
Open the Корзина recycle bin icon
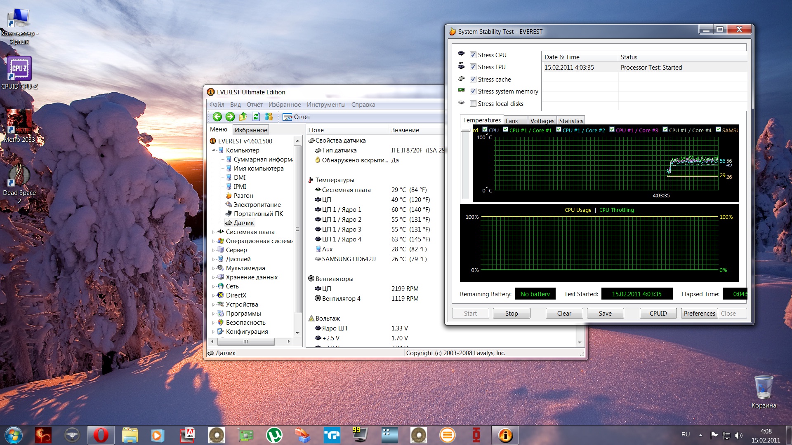point(764,392)
